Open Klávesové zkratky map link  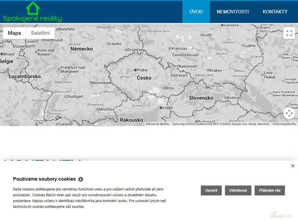coord(157,124)
